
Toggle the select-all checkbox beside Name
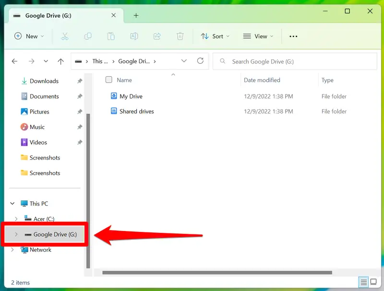pyautogui.click(x=109, y=80)
